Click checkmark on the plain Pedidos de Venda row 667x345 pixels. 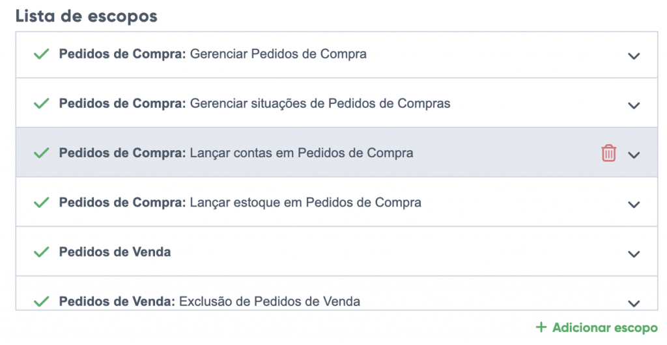coord(42,252)
